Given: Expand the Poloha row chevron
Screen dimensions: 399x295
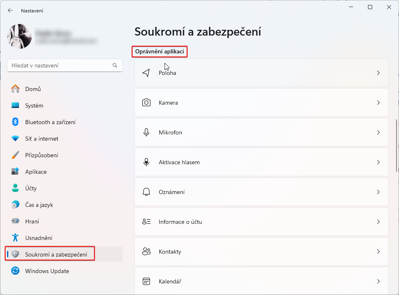Looking at the screenshot, I should click(378, 72).
